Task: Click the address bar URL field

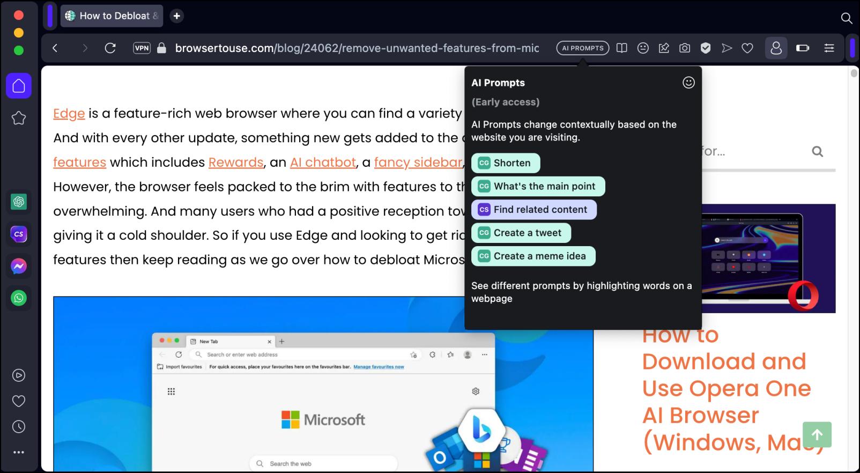Action: click(x=357, y=48)
